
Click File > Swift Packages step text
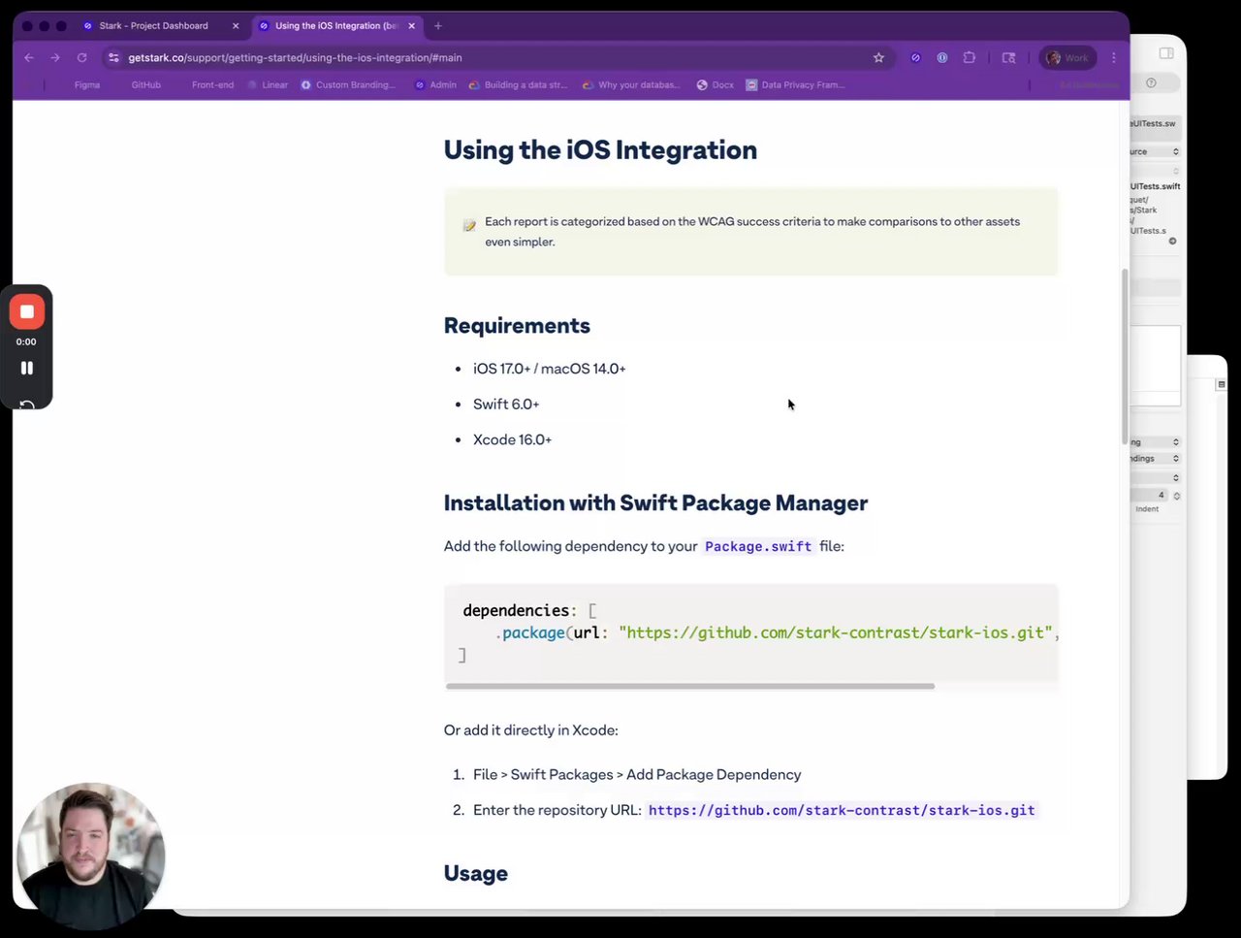[637, 774]
